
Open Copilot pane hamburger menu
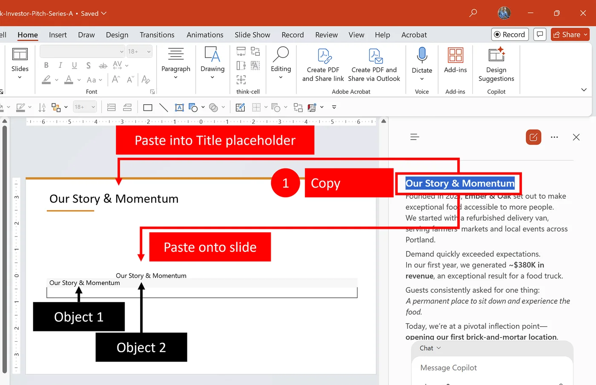click(x=415, y=137)
